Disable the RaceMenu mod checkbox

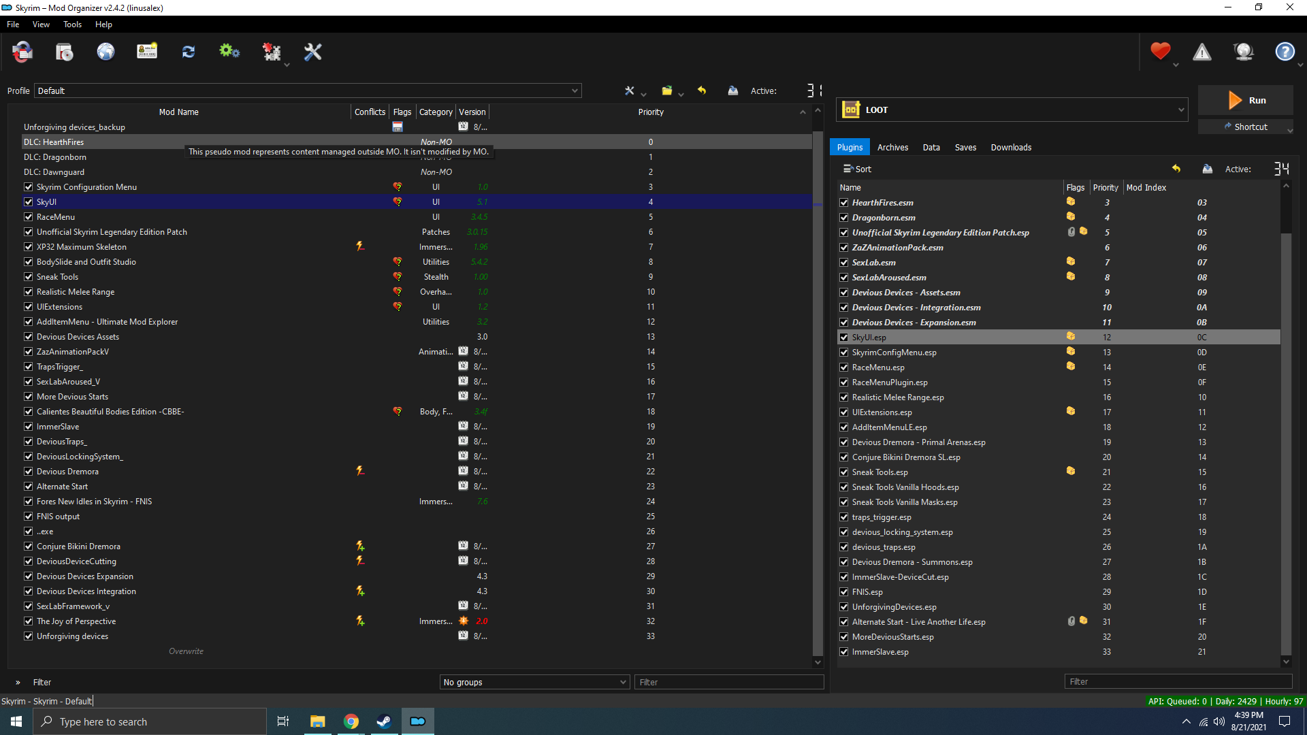[x=29, y=217]
